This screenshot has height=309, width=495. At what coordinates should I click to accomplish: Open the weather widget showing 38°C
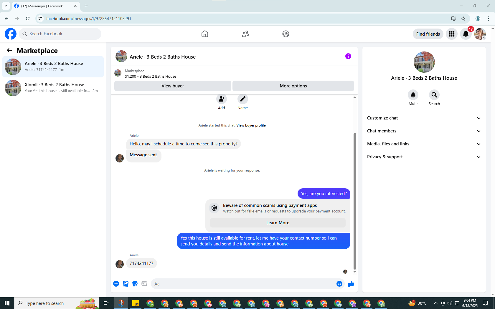[418, 303]
